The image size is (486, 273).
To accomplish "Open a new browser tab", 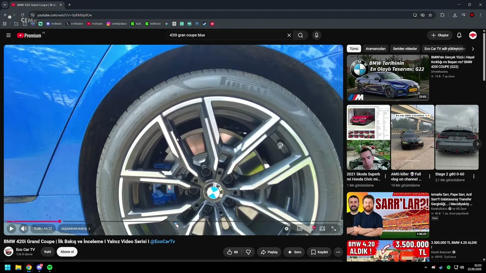I will coord(69,5).
